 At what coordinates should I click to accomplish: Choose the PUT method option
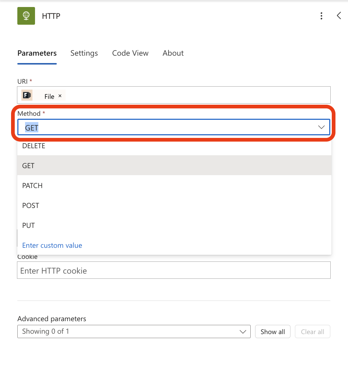pyautogui.click(x=28, y=226)
